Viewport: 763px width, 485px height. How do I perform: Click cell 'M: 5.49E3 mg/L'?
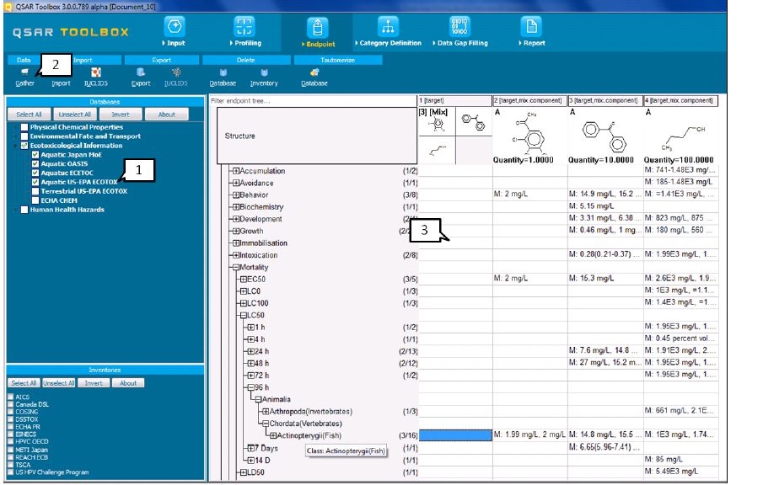pyautogui.click(x=680, y=472)
